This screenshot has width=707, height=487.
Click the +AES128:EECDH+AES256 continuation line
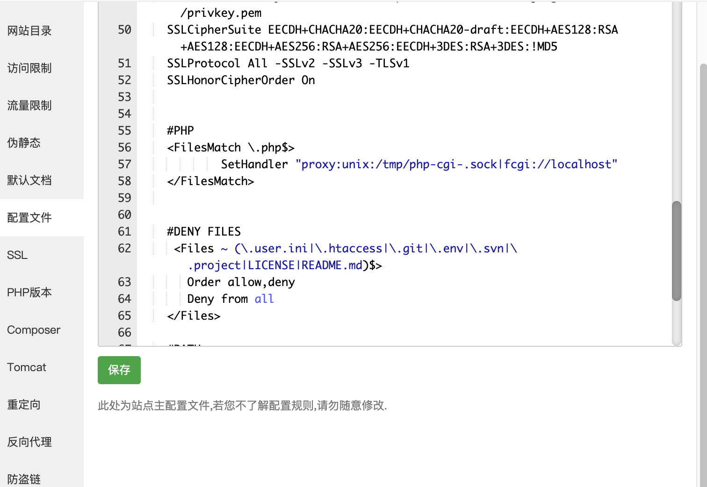coord(369,47)
